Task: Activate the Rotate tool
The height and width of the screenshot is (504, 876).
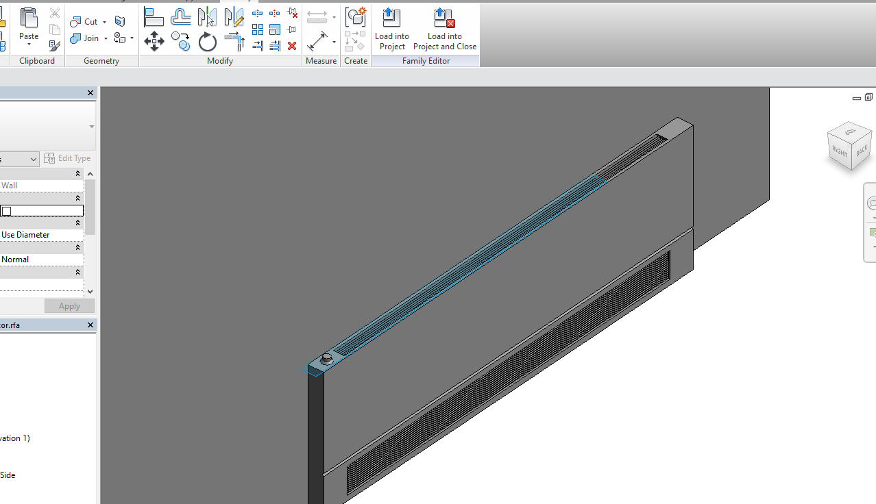Action: [207, 42]
